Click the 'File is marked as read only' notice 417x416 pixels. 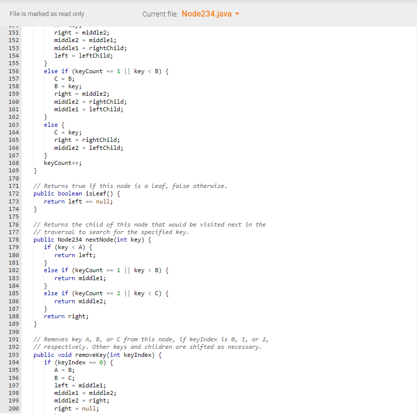click(x=47, y=14)
